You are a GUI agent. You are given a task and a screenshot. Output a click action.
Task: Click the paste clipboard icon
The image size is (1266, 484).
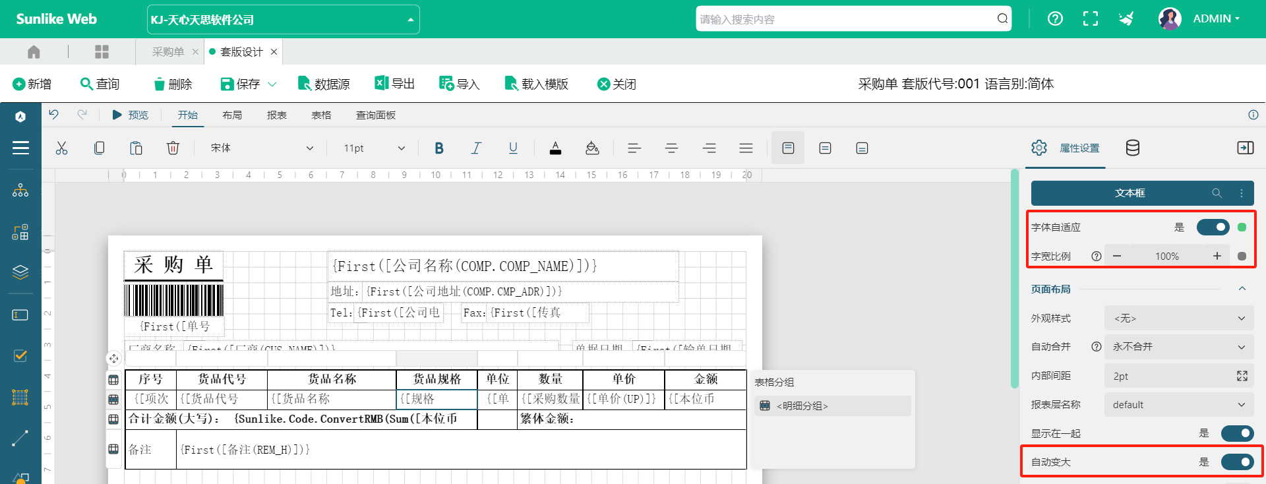136,148
